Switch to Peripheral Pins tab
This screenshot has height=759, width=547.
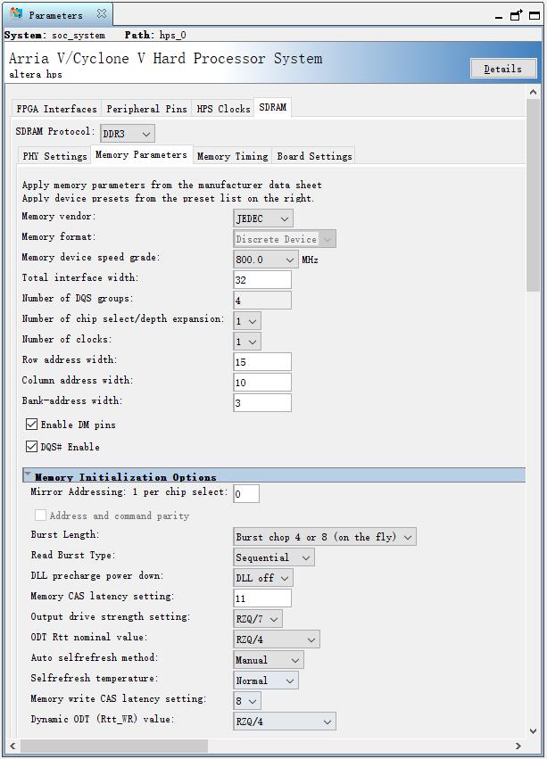[147, 109]
